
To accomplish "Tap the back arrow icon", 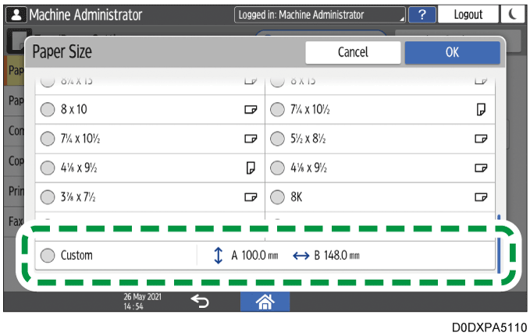I will click(x=200, y=301).
